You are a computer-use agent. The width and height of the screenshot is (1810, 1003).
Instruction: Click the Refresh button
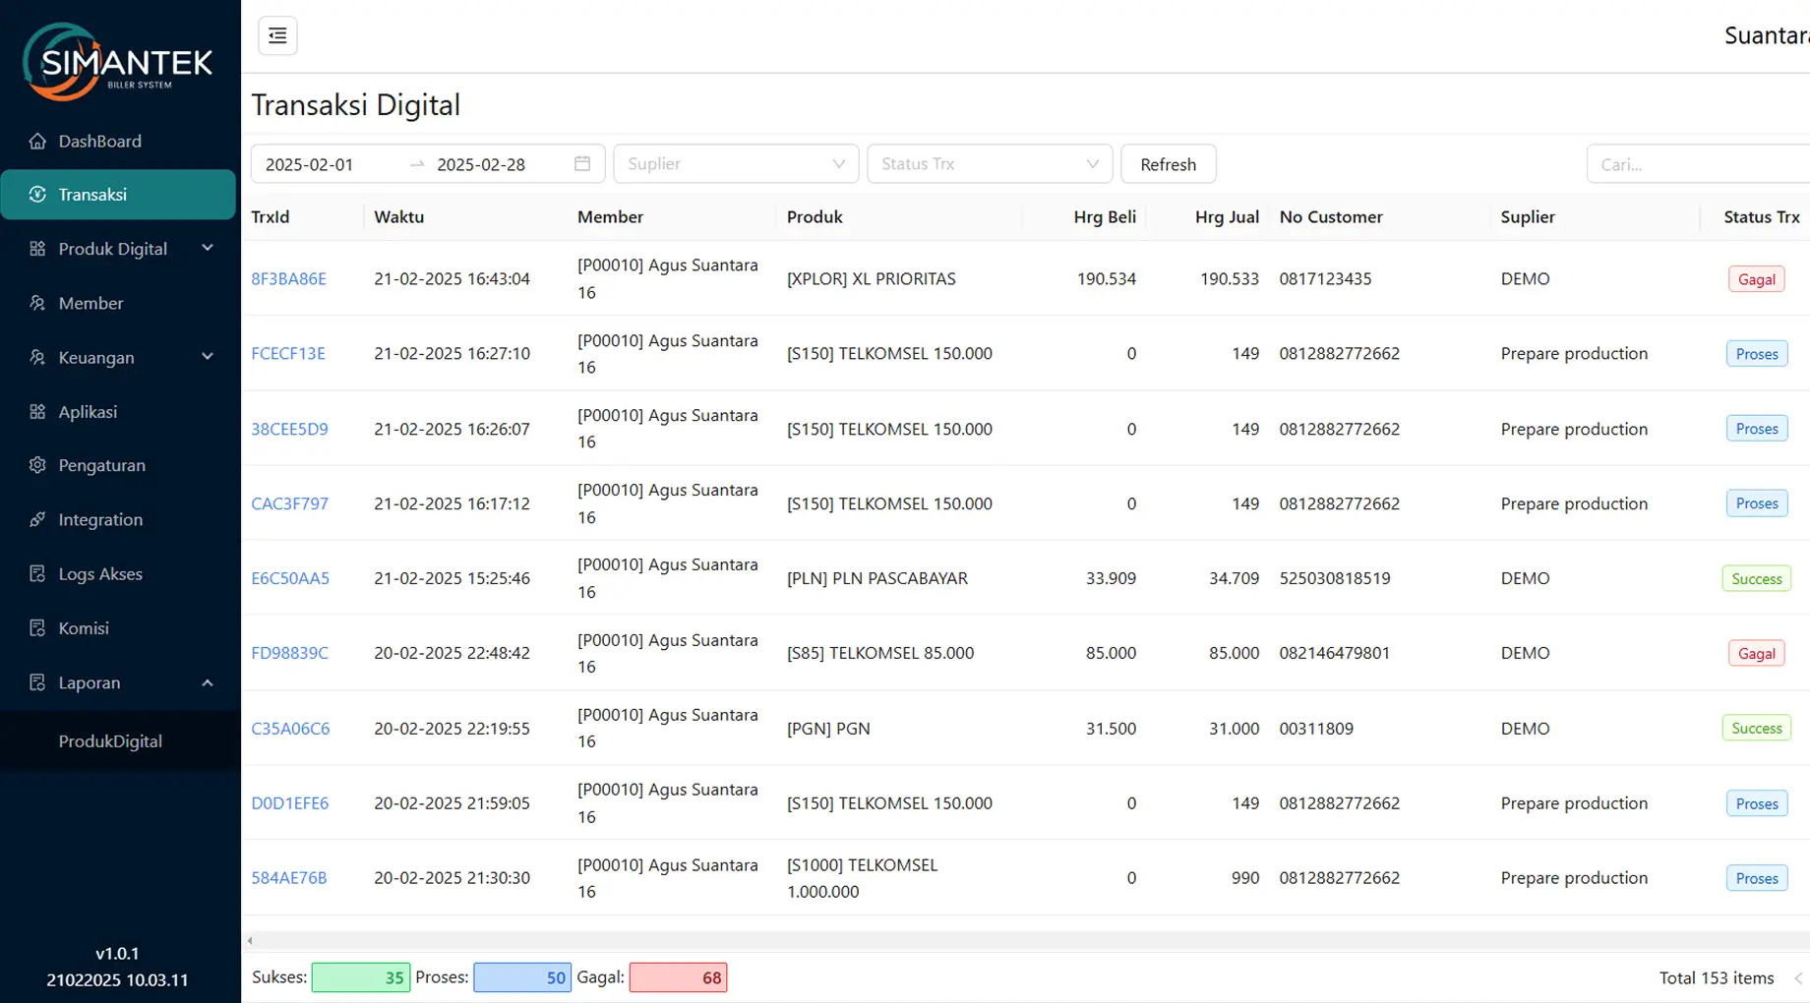[x=1169, y=163]
